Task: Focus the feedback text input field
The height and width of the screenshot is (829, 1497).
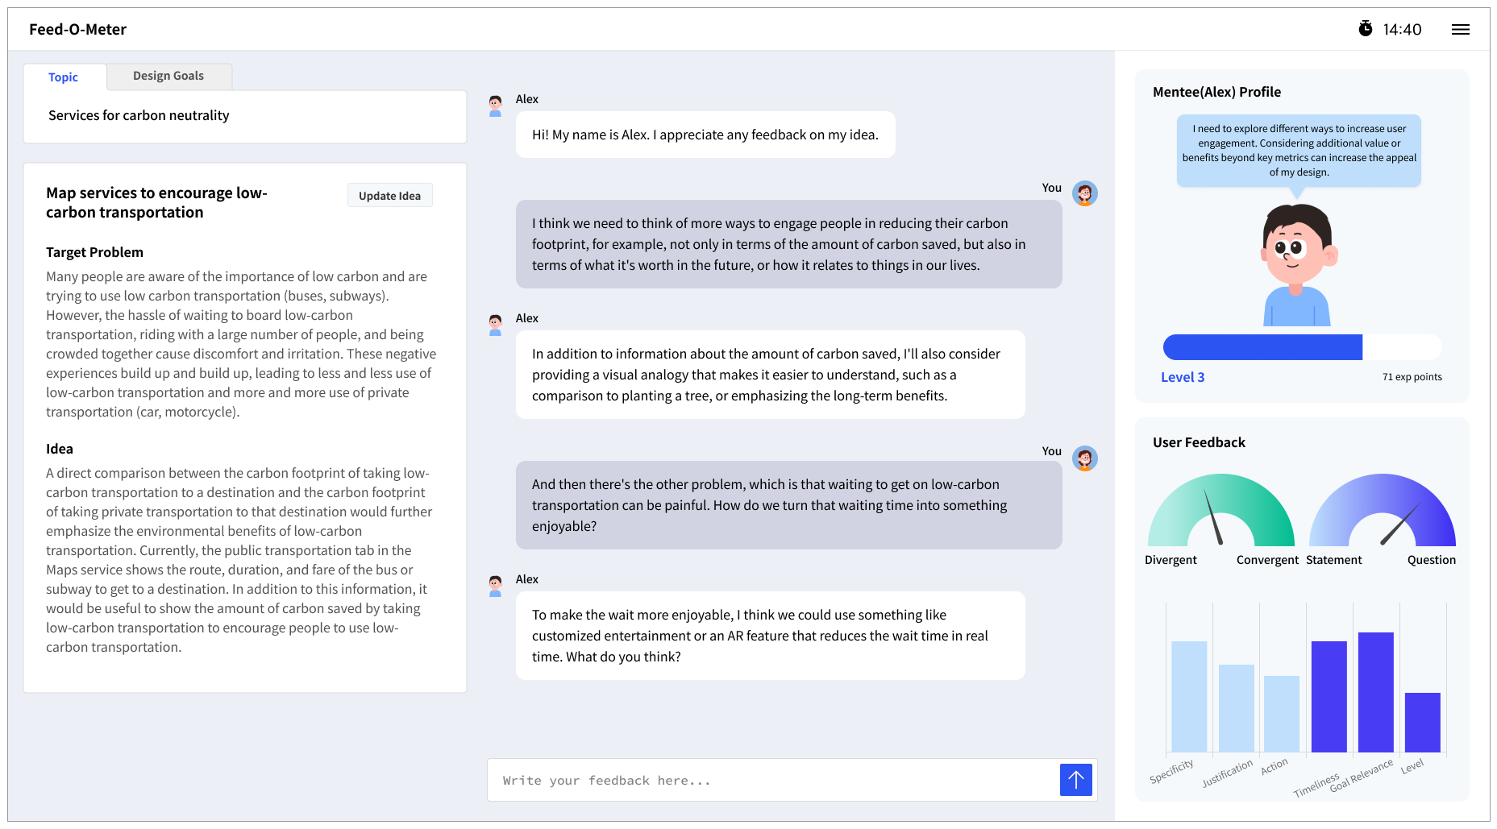Action: [773, 780]
